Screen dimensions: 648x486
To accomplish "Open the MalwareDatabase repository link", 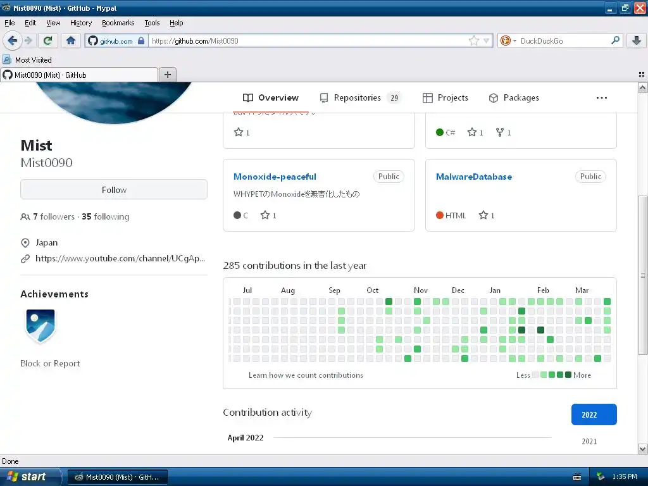I will click(x=474, y=177).
